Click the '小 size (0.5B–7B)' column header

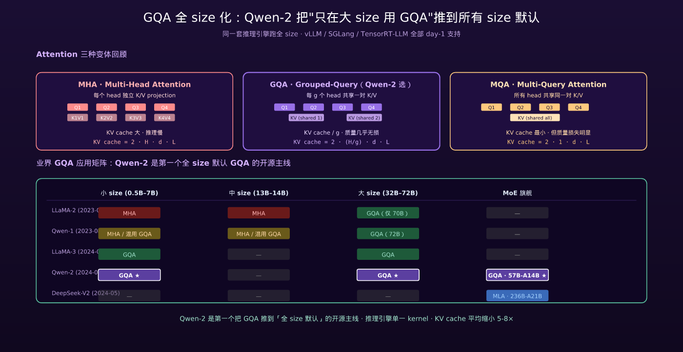pyautogui.click(x=129, y=193)
